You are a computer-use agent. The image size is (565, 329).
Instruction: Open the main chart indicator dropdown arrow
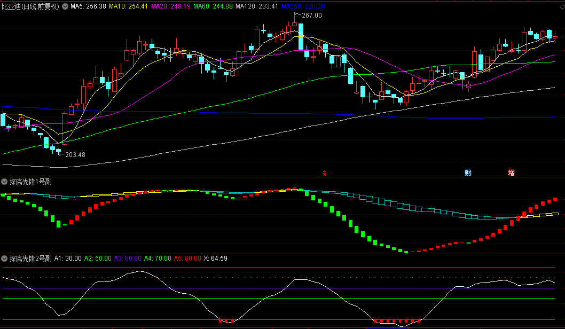[65, 6]
